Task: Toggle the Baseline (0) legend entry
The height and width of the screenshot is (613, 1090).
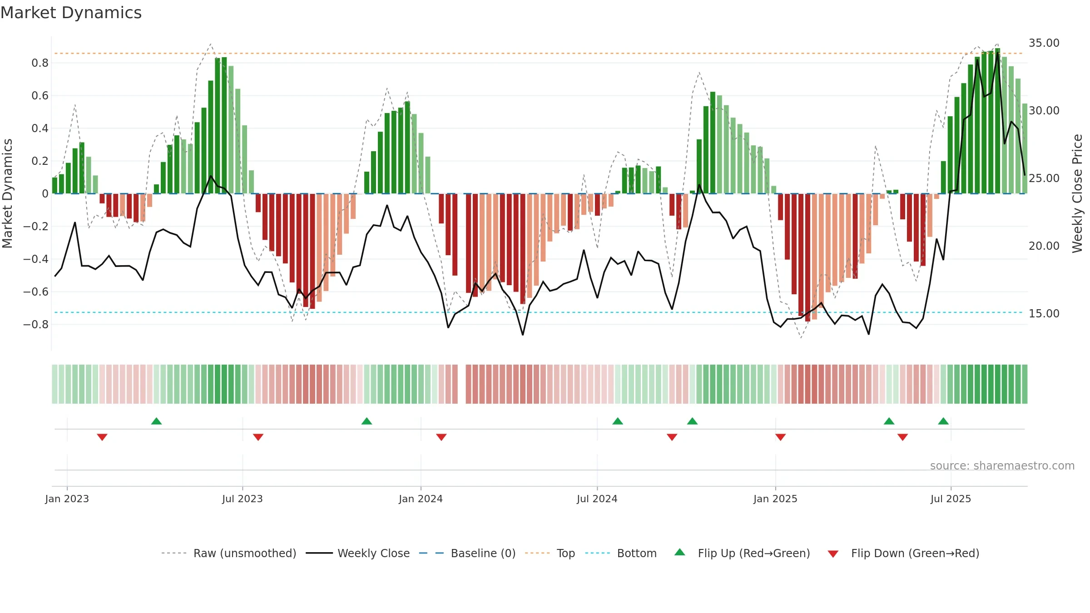Action: 467,553
